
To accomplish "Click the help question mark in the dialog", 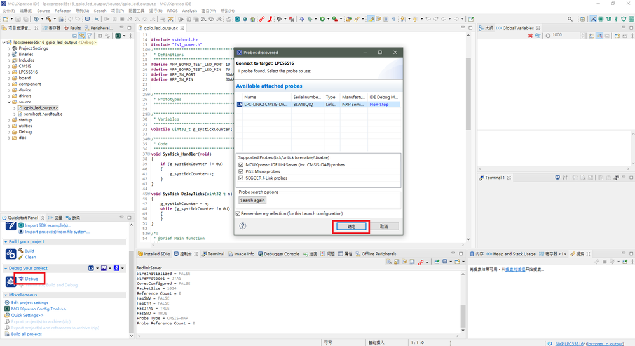I will click(243, 226).
